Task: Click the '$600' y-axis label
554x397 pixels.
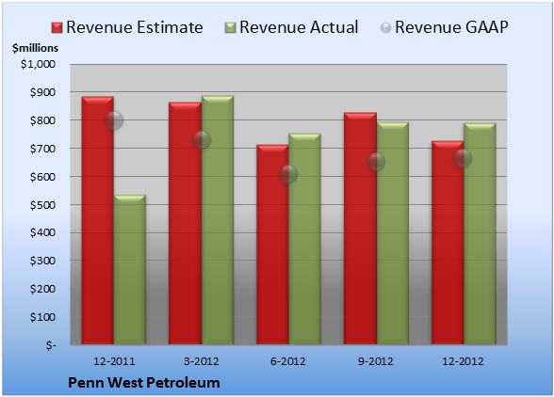Action: coord(42,177)
